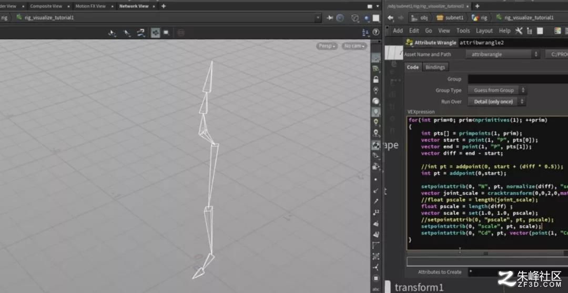Viewport: 568px width, 293px height.
Task: Select the Code tab
Action: [413, 67]
